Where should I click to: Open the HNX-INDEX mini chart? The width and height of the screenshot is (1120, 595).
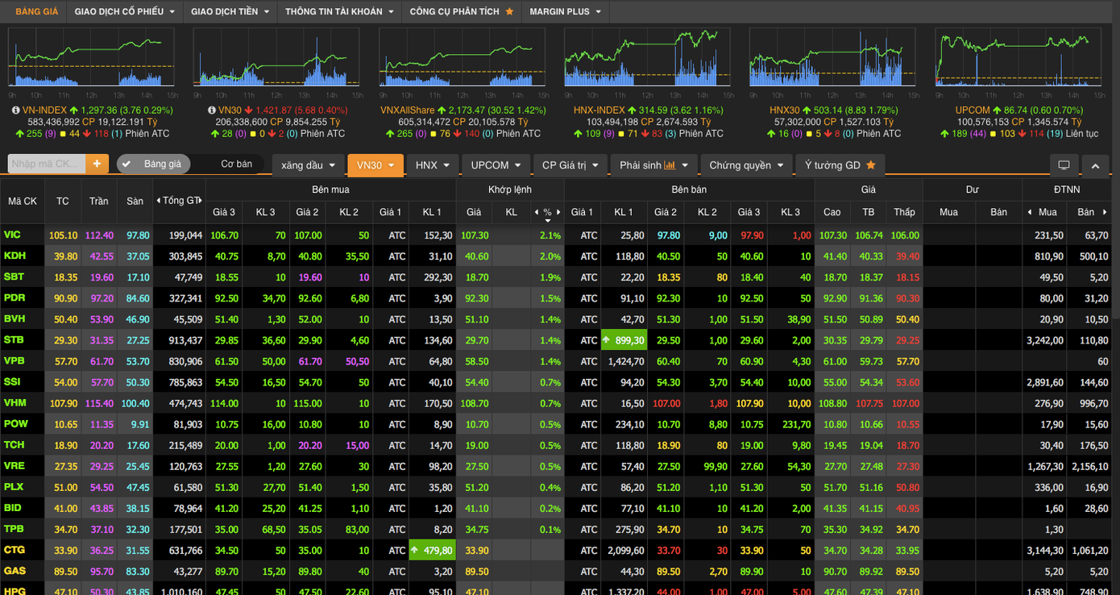point(647,58)
